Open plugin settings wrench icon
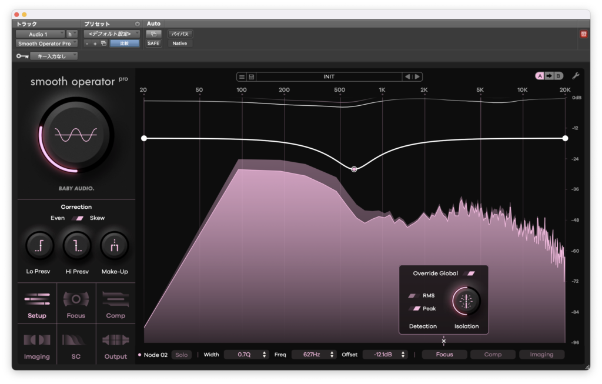This screenshot has width=602, height=384. tap(576, 76)
